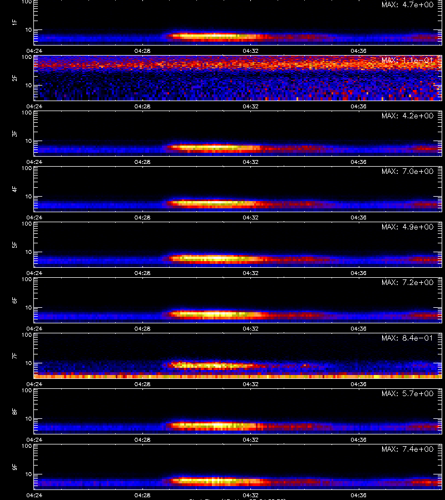Click the 6F panel axis label

[x=14, y=301]
